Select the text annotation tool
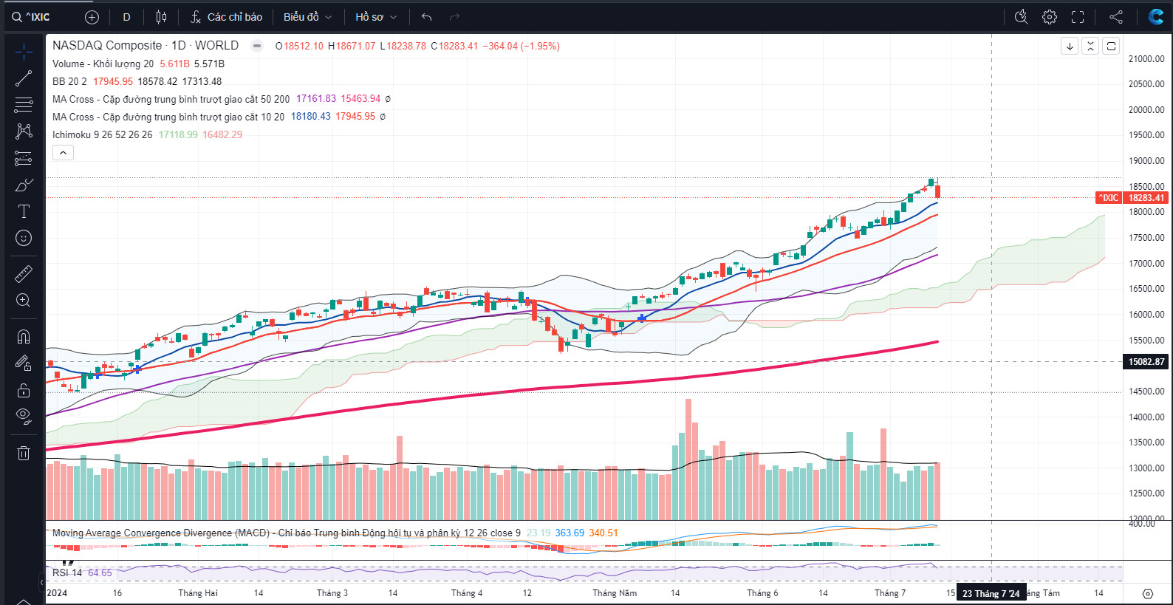Image resolution: width=1173 pixels, height=605 pixels. (24, 211)
